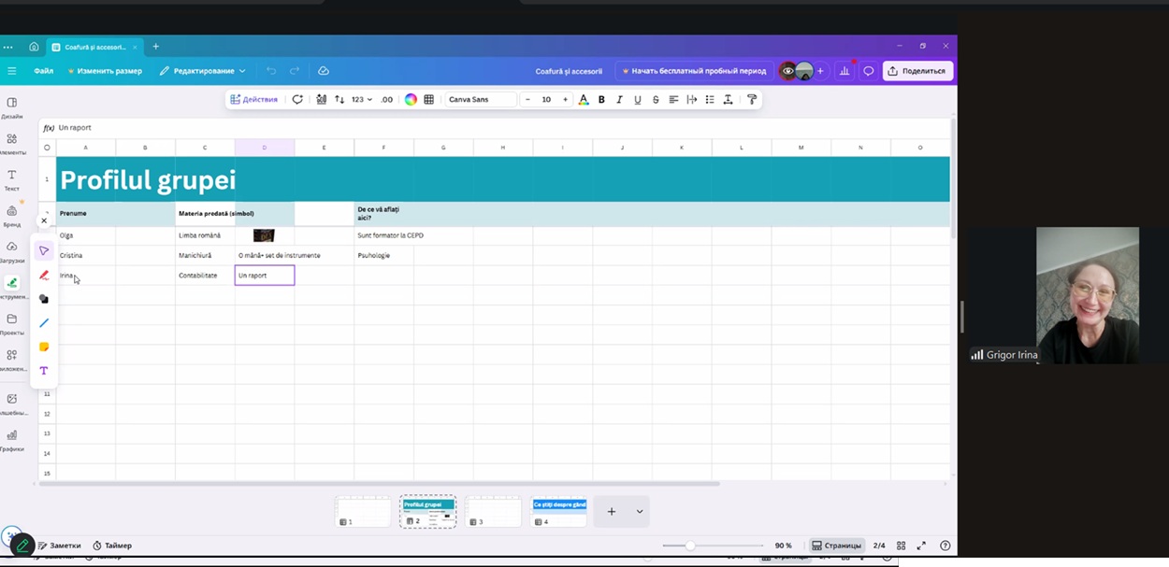This screenshot has width=1169, height=567.
Task: Open Заметки notes at the bottom
Action: coord(58,546)
